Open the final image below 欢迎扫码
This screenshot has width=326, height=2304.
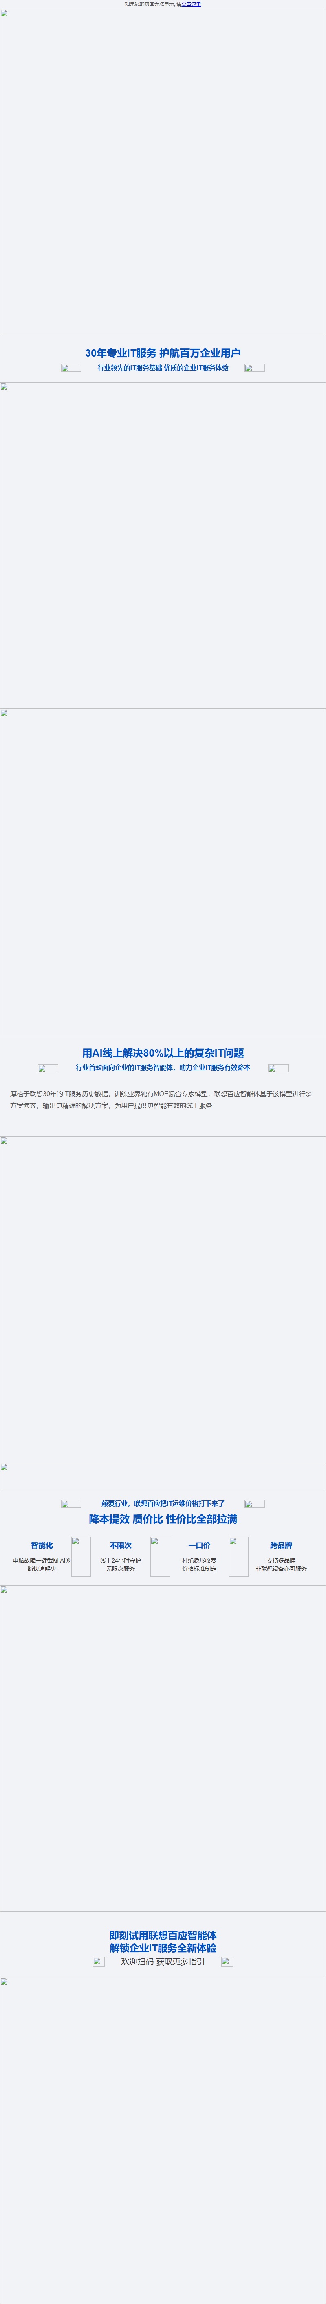click(163, 2140)
